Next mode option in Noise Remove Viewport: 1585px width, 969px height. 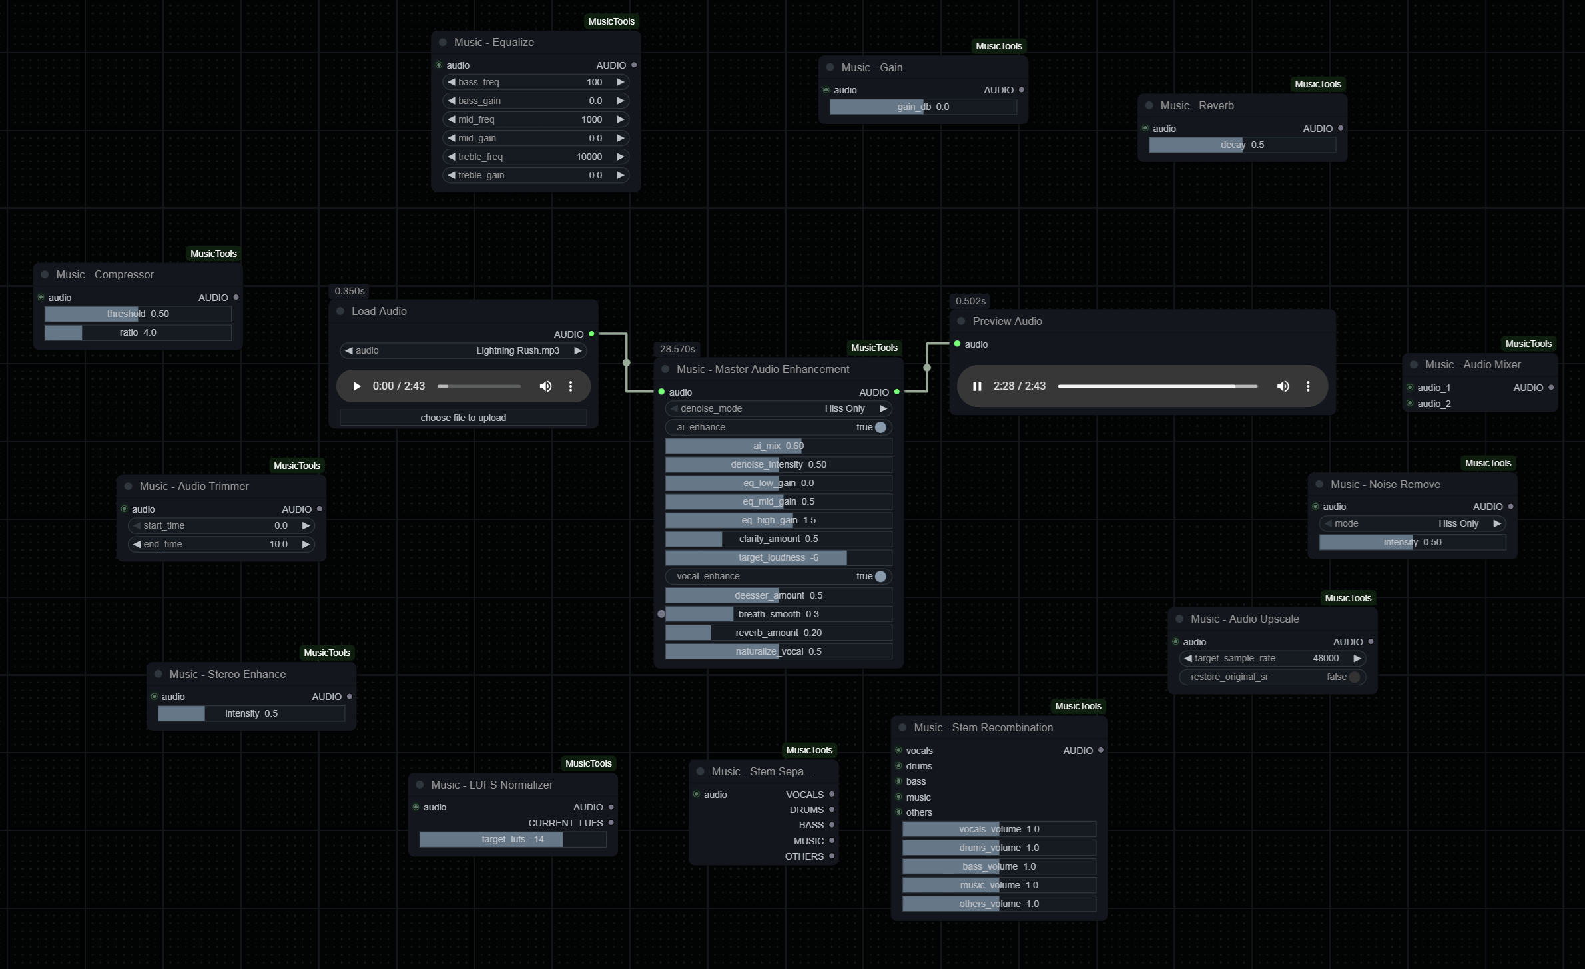(x=1497, y=523)
